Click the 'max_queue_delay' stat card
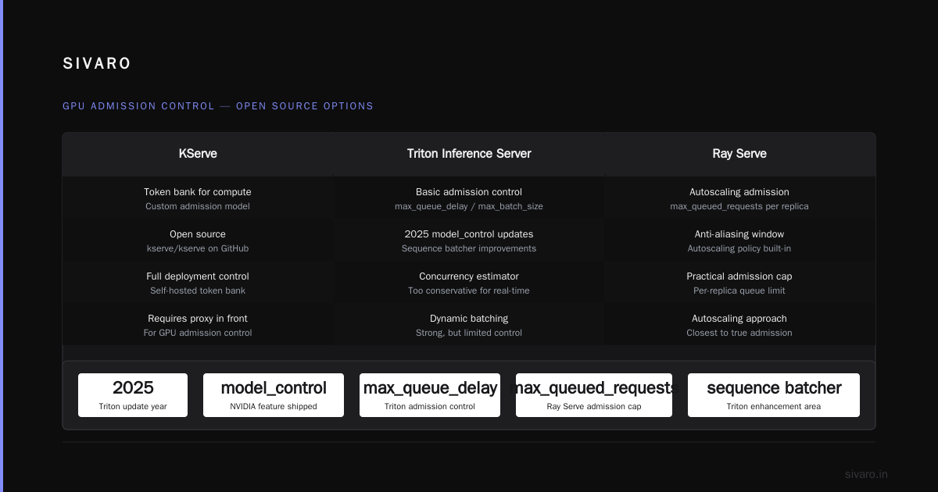 pyautogui.click(x=430, y=395)
